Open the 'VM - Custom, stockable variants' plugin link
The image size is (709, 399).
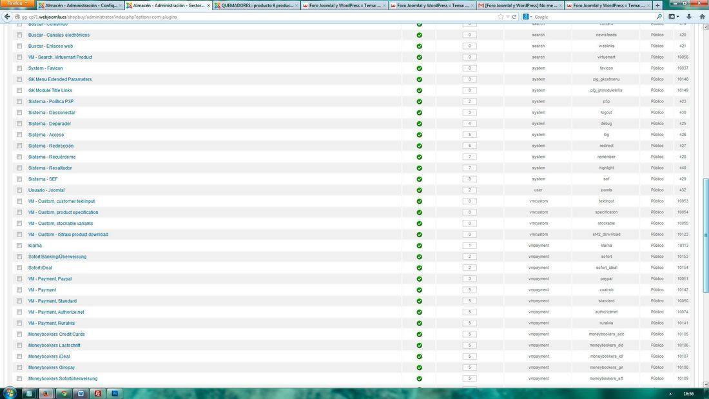[x=61, y=224]
